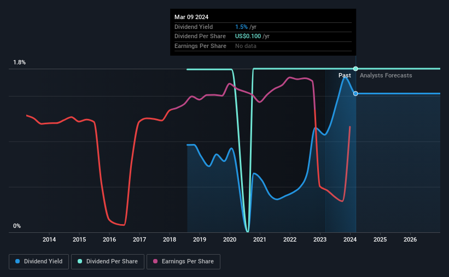This screenshot has width=449, height=277.
Task: Toggle the Dividend Yield legend button
Action: pos(39,262)
